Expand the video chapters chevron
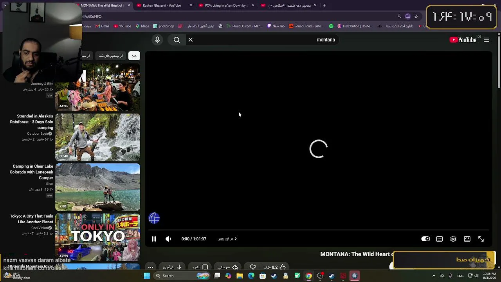501x282 pixels. click(235, 239)
